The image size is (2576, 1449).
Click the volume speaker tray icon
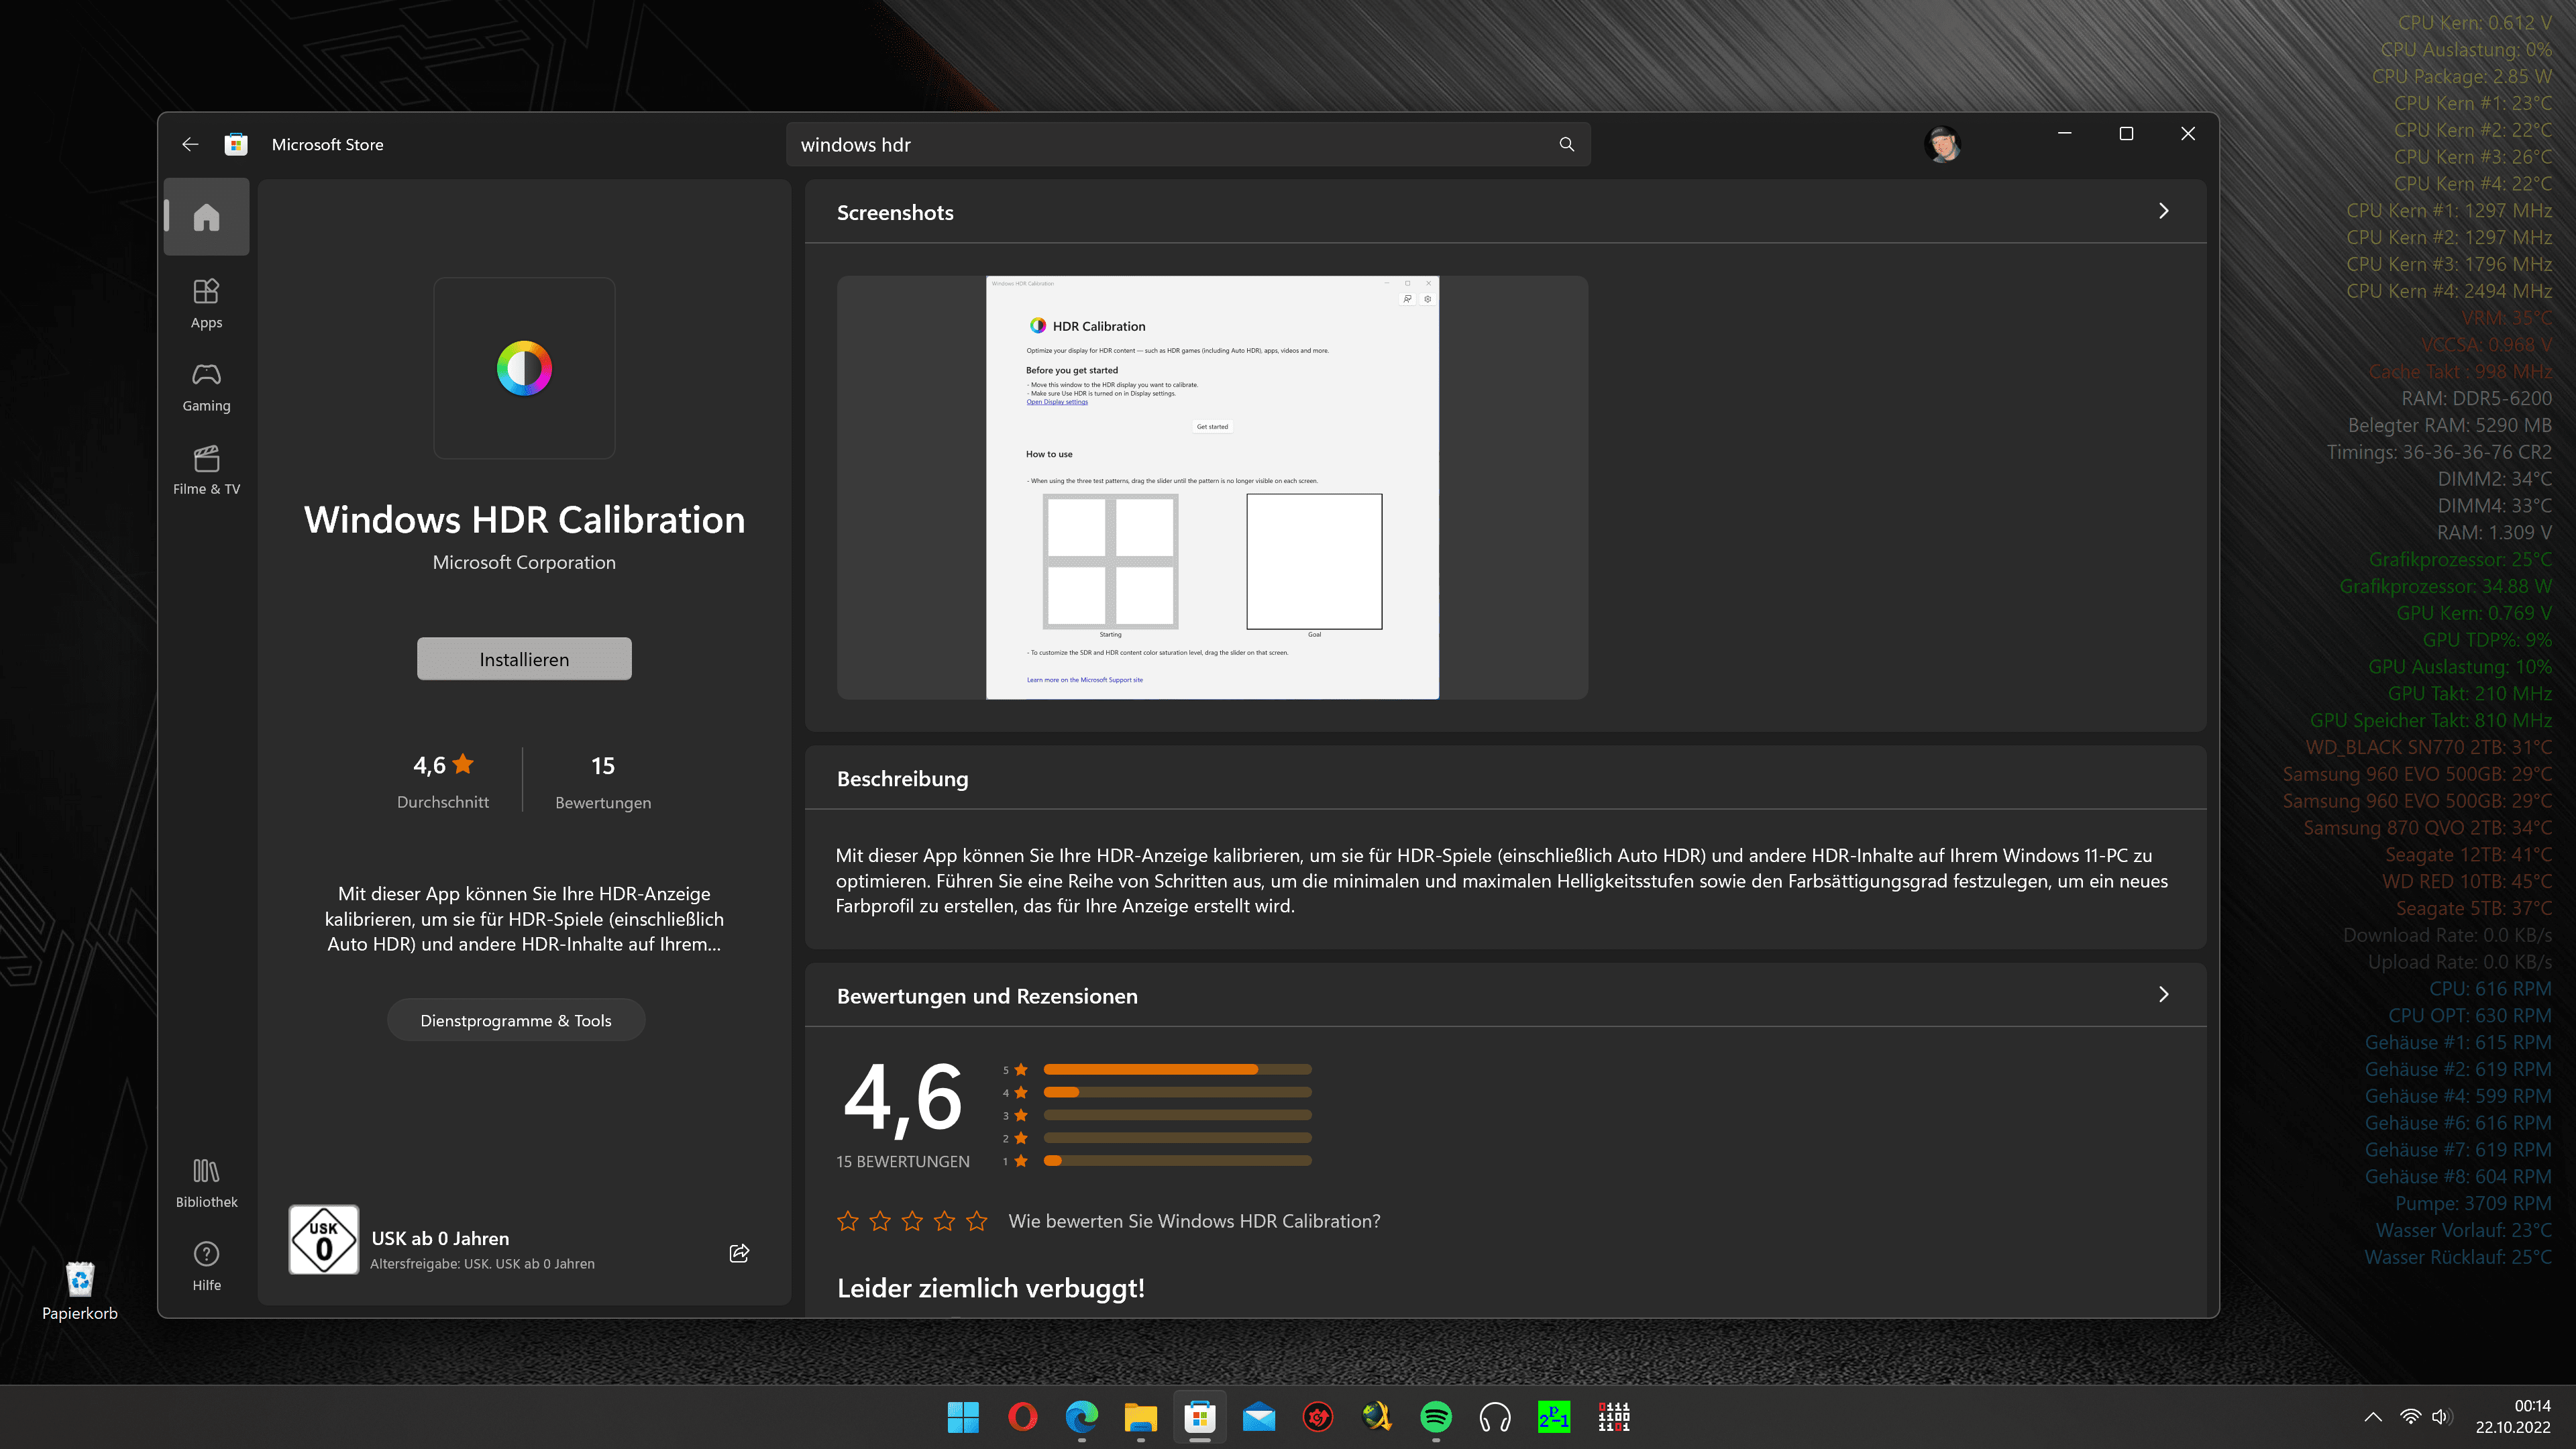coord(2441,1417)
